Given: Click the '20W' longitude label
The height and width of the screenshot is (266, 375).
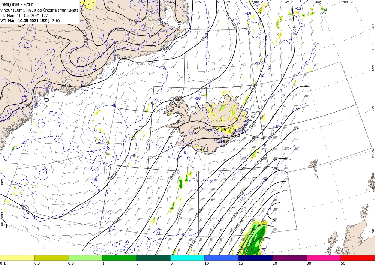Looking at the screenshot, I should coord(198,2).
